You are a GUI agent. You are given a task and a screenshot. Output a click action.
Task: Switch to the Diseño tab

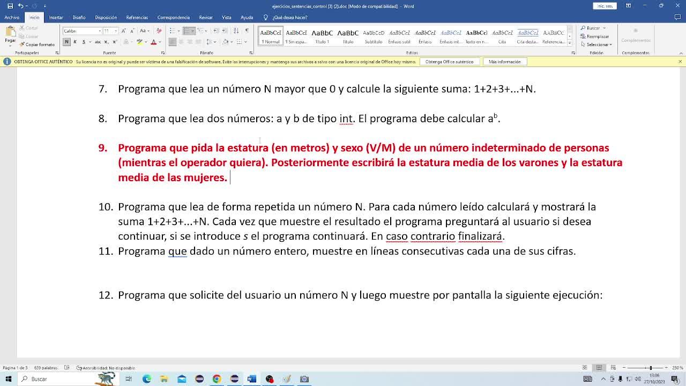[79, 17]
